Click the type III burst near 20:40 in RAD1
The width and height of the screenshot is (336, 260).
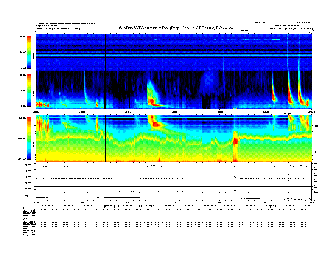[x=274, y=96]
